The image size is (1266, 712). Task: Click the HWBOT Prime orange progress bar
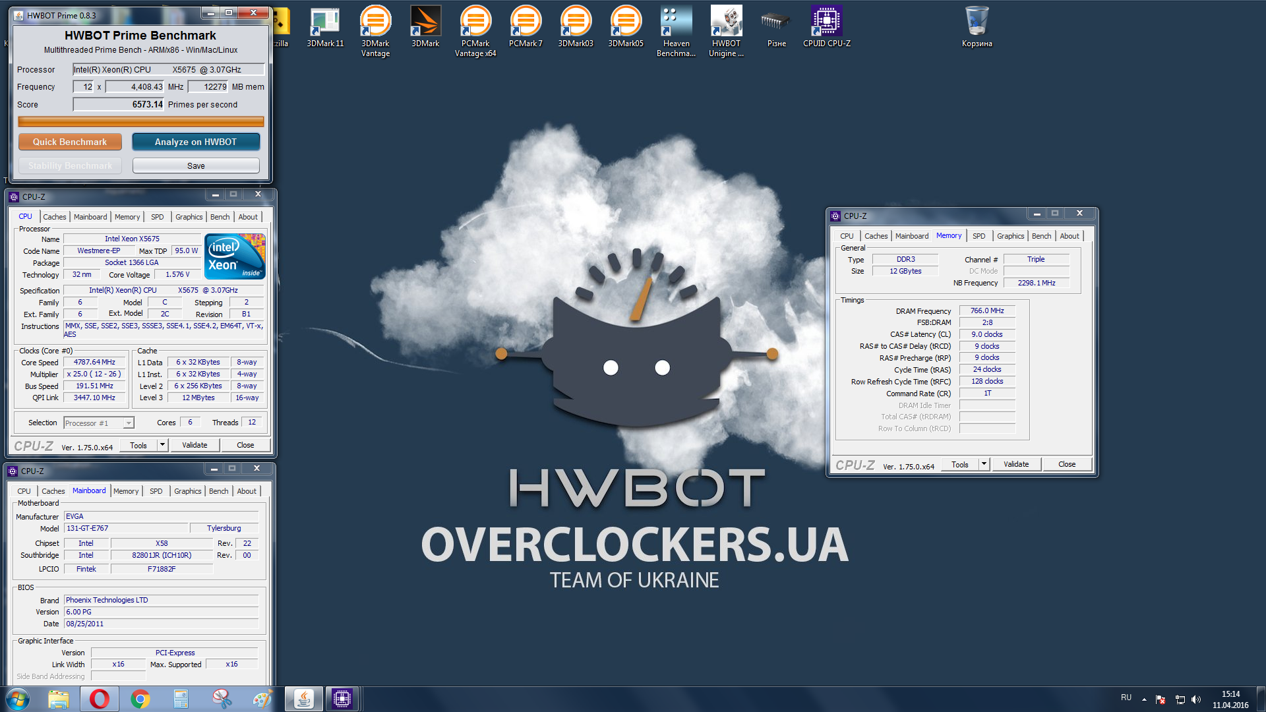[141, 121]
